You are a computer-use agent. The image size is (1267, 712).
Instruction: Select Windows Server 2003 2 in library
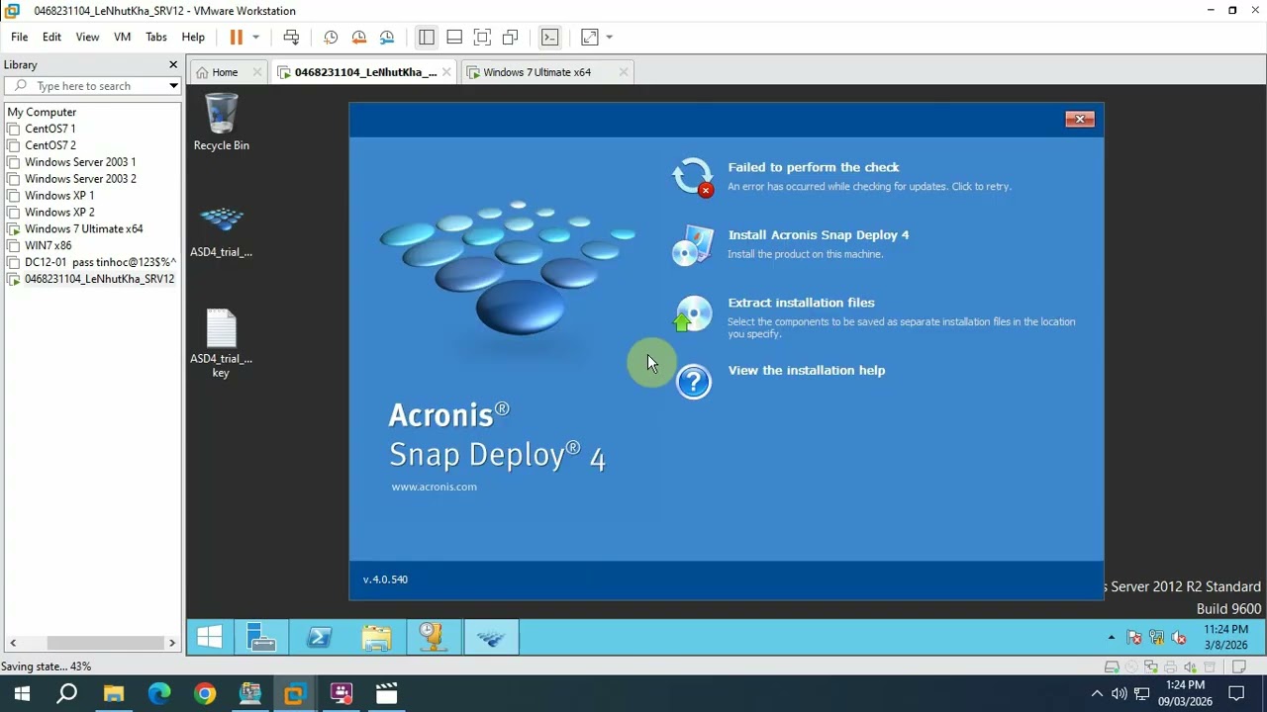click(80, 179)
